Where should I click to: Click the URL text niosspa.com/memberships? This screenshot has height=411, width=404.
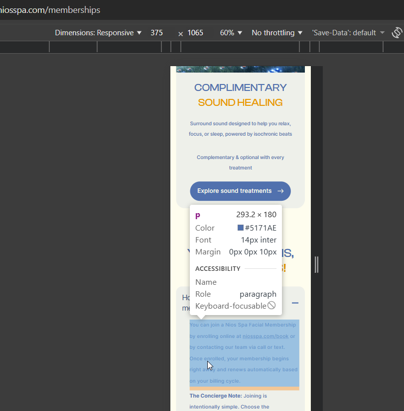pos(50,10)
